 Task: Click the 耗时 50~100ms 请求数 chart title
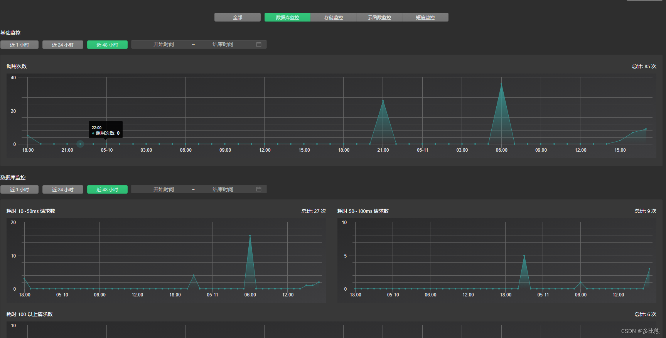(x=363, y=211)
